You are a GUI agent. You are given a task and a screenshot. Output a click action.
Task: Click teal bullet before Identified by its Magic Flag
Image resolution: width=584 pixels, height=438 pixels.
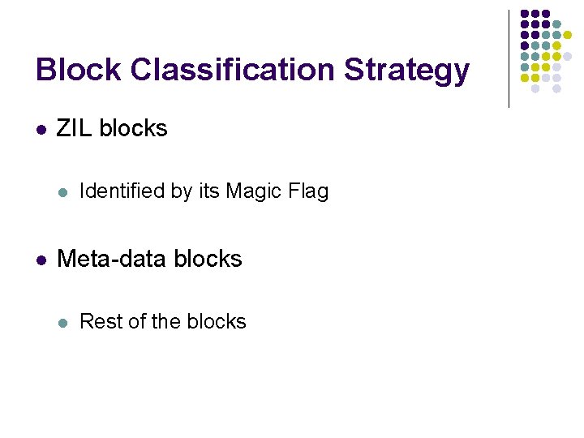click(63, 192)
